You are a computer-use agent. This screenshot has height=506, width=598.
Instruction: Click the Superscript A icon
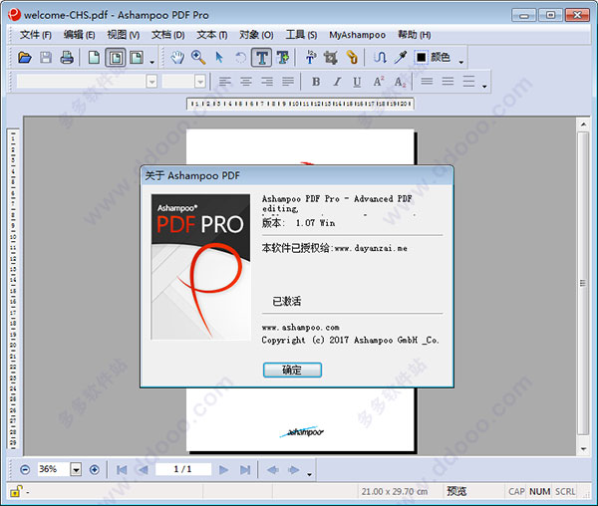tap(379, 82)
